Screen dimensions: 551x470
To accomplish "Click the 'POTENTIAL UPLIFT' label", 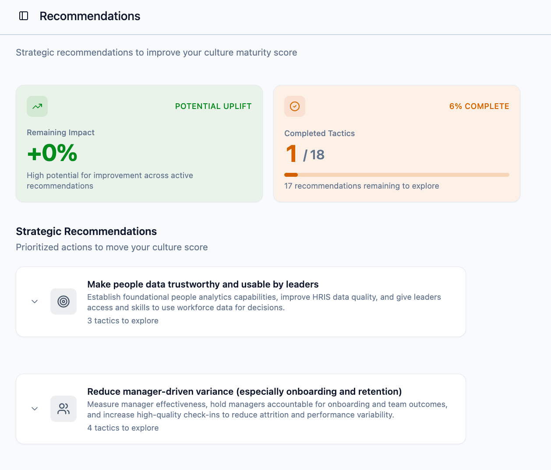I will (213, 106).
